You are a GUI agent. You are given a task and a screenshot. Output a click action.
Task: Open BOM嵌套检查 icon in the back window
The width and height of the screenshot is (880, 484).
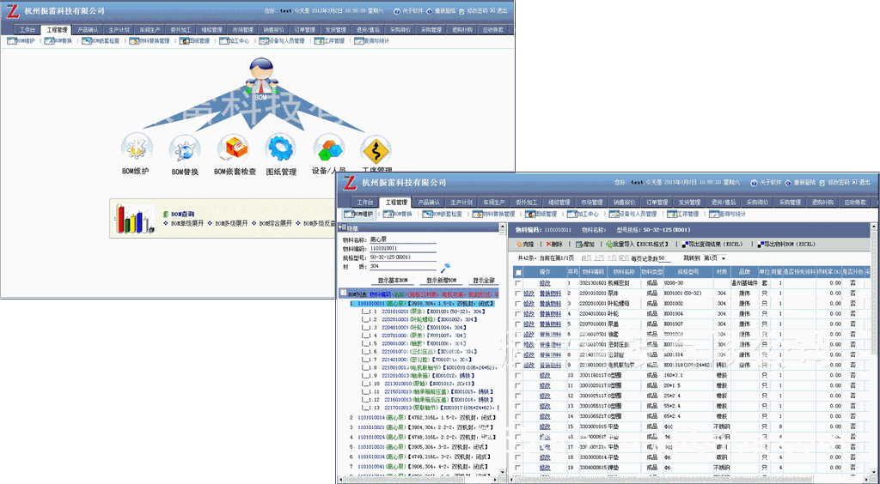tap(232, 148)
